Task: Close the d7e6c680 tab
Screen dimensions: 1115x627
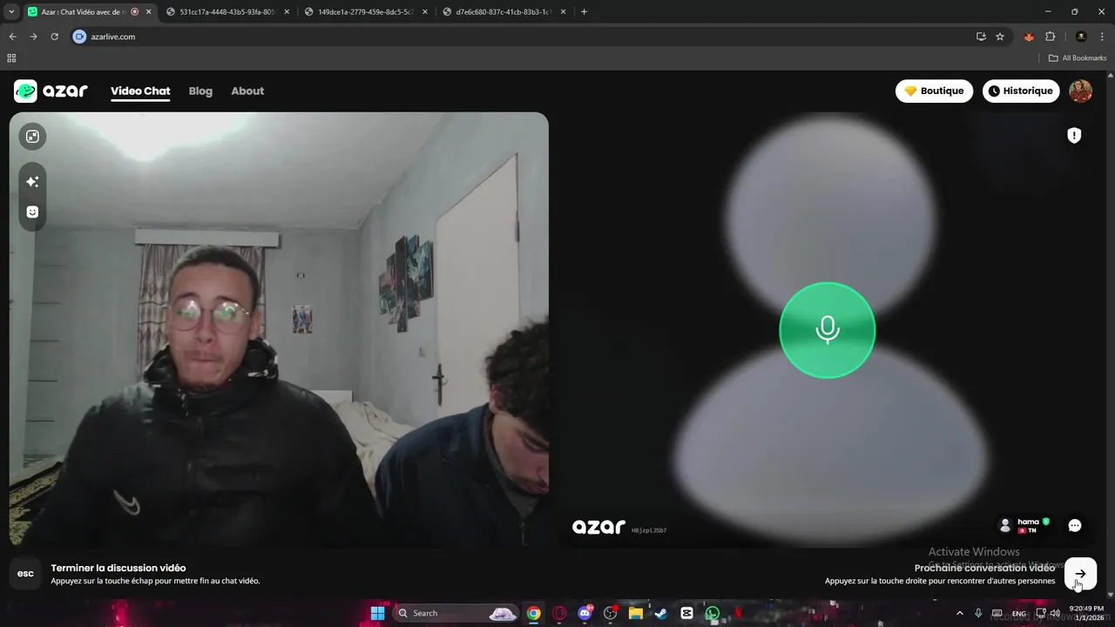Action: (x=564, y=12)
